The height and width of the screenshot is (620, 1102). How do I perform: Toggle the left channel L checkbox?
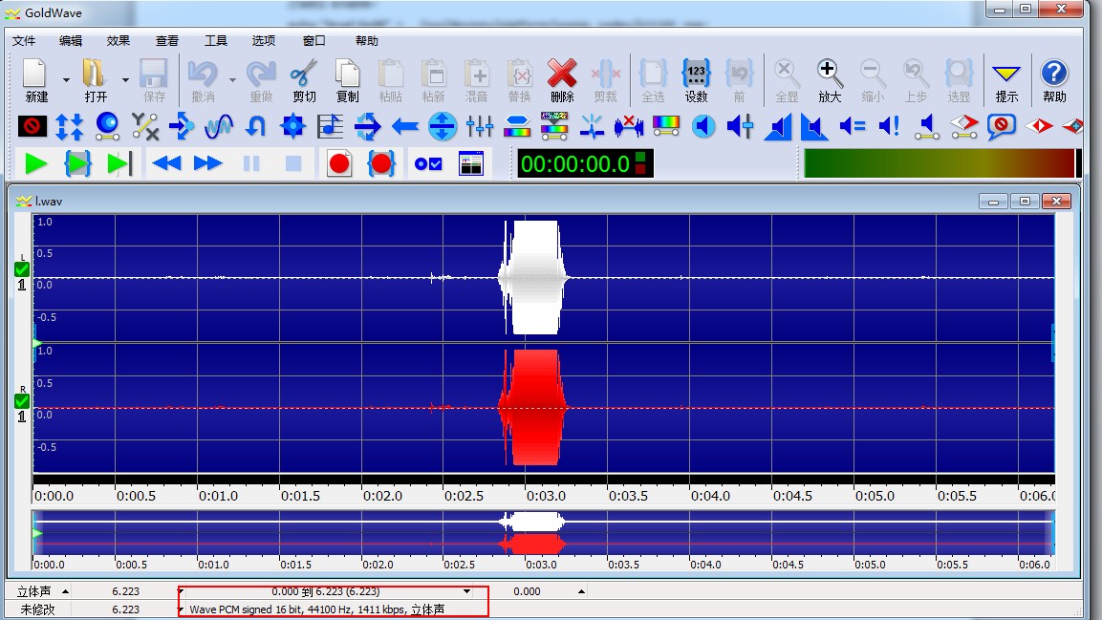(x=20, y=268)
